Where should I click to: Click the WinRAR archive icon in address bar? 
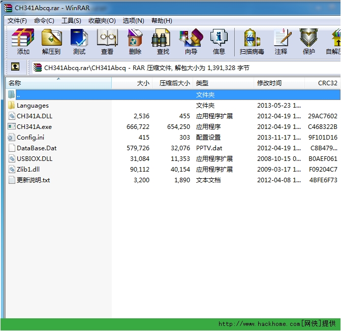click(x=38, y=68)
